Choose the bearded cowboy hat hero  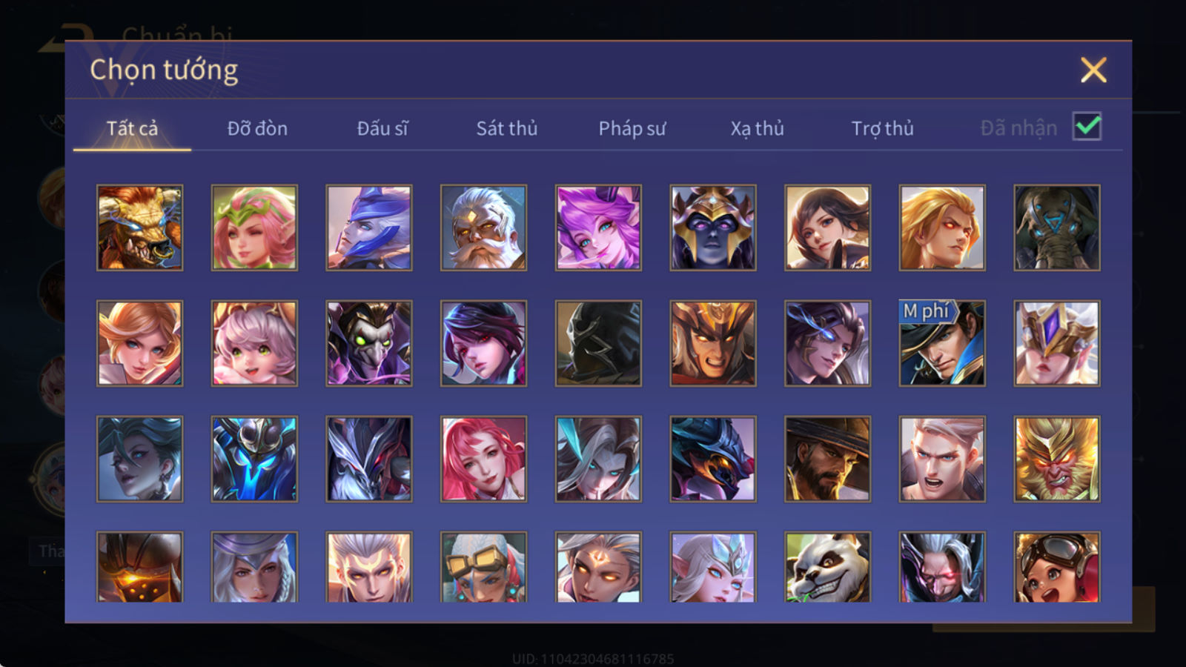coord(827,459)
